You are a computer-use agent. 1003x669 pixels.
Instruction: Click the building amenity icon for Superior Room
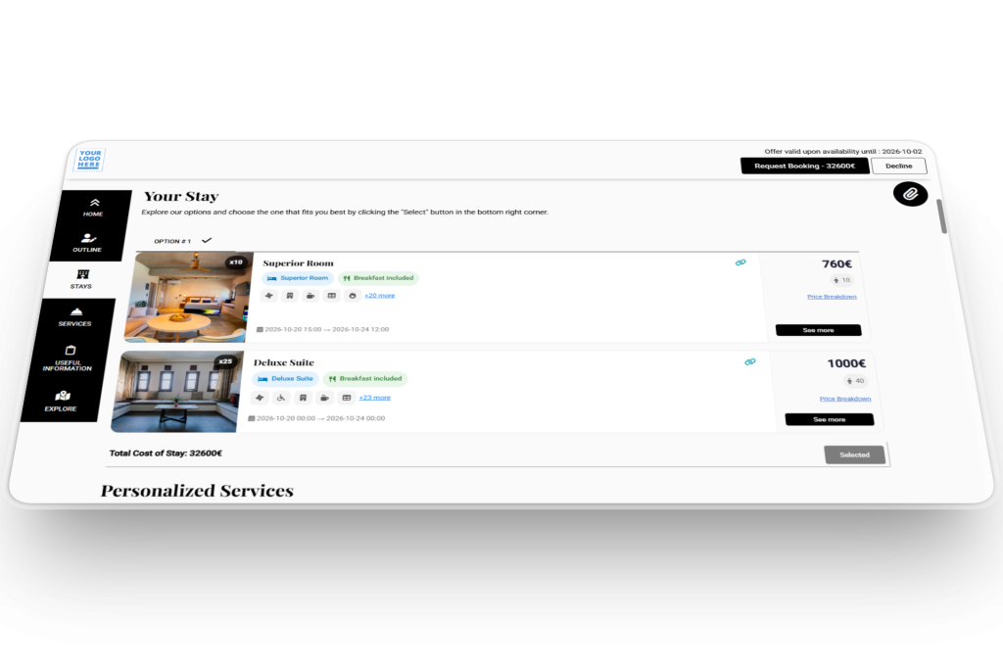point(290,296)
